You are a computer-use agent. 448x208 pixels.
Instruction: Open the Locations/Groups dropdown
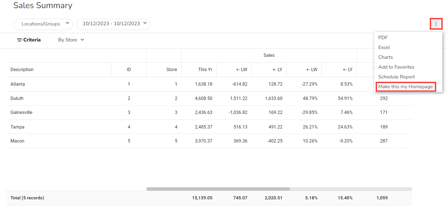(x=43, y=24)
